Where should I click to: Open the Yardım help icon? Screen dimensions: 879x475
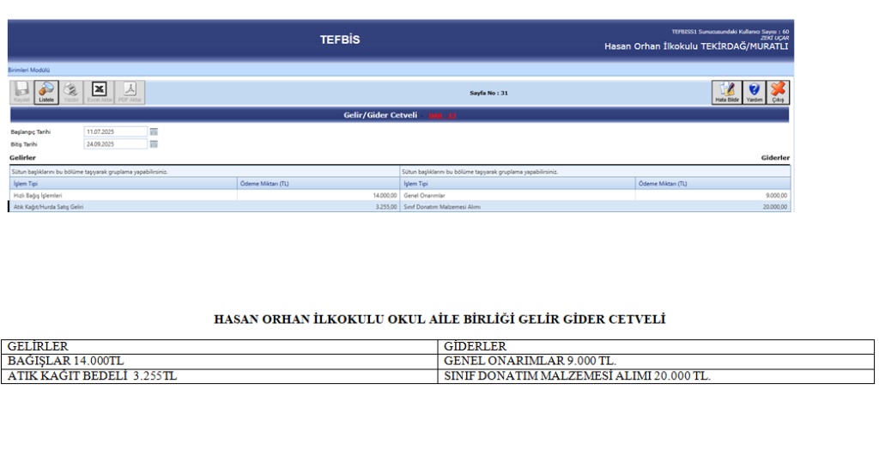(x=754, y=92)
